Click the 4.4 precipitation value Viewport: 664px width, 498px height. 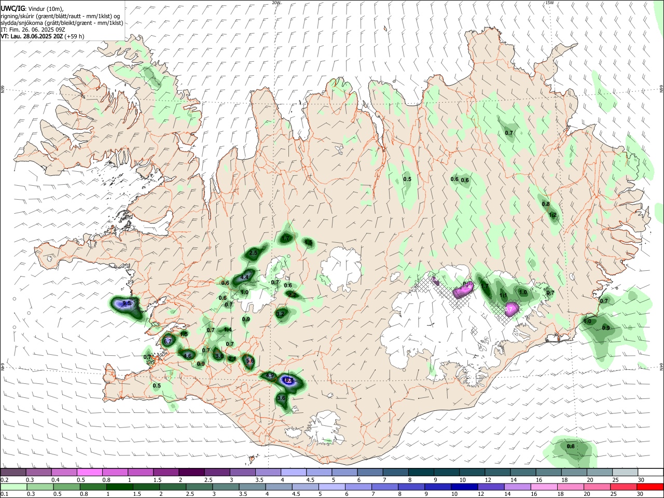tap(245, 277)
